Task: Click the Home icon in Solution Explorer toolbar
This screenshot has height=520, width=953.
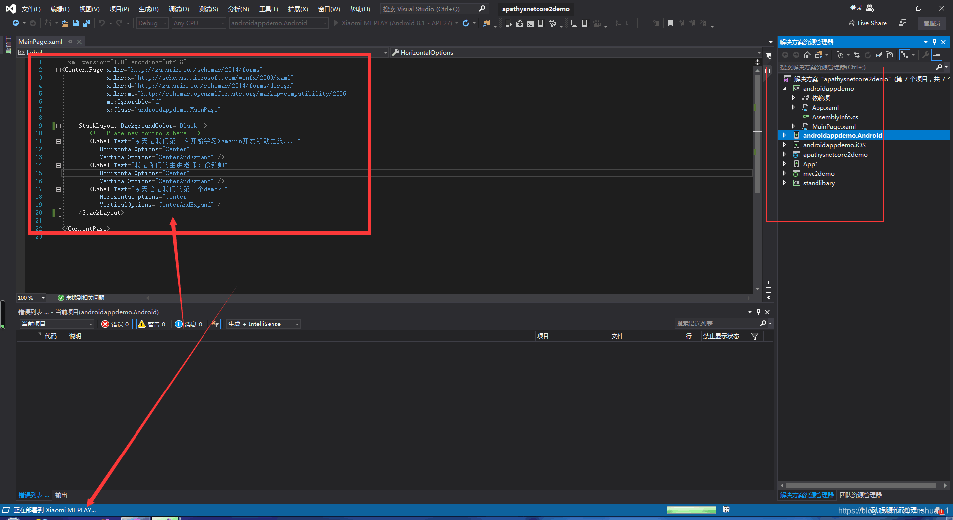Action: pos(807,55)
